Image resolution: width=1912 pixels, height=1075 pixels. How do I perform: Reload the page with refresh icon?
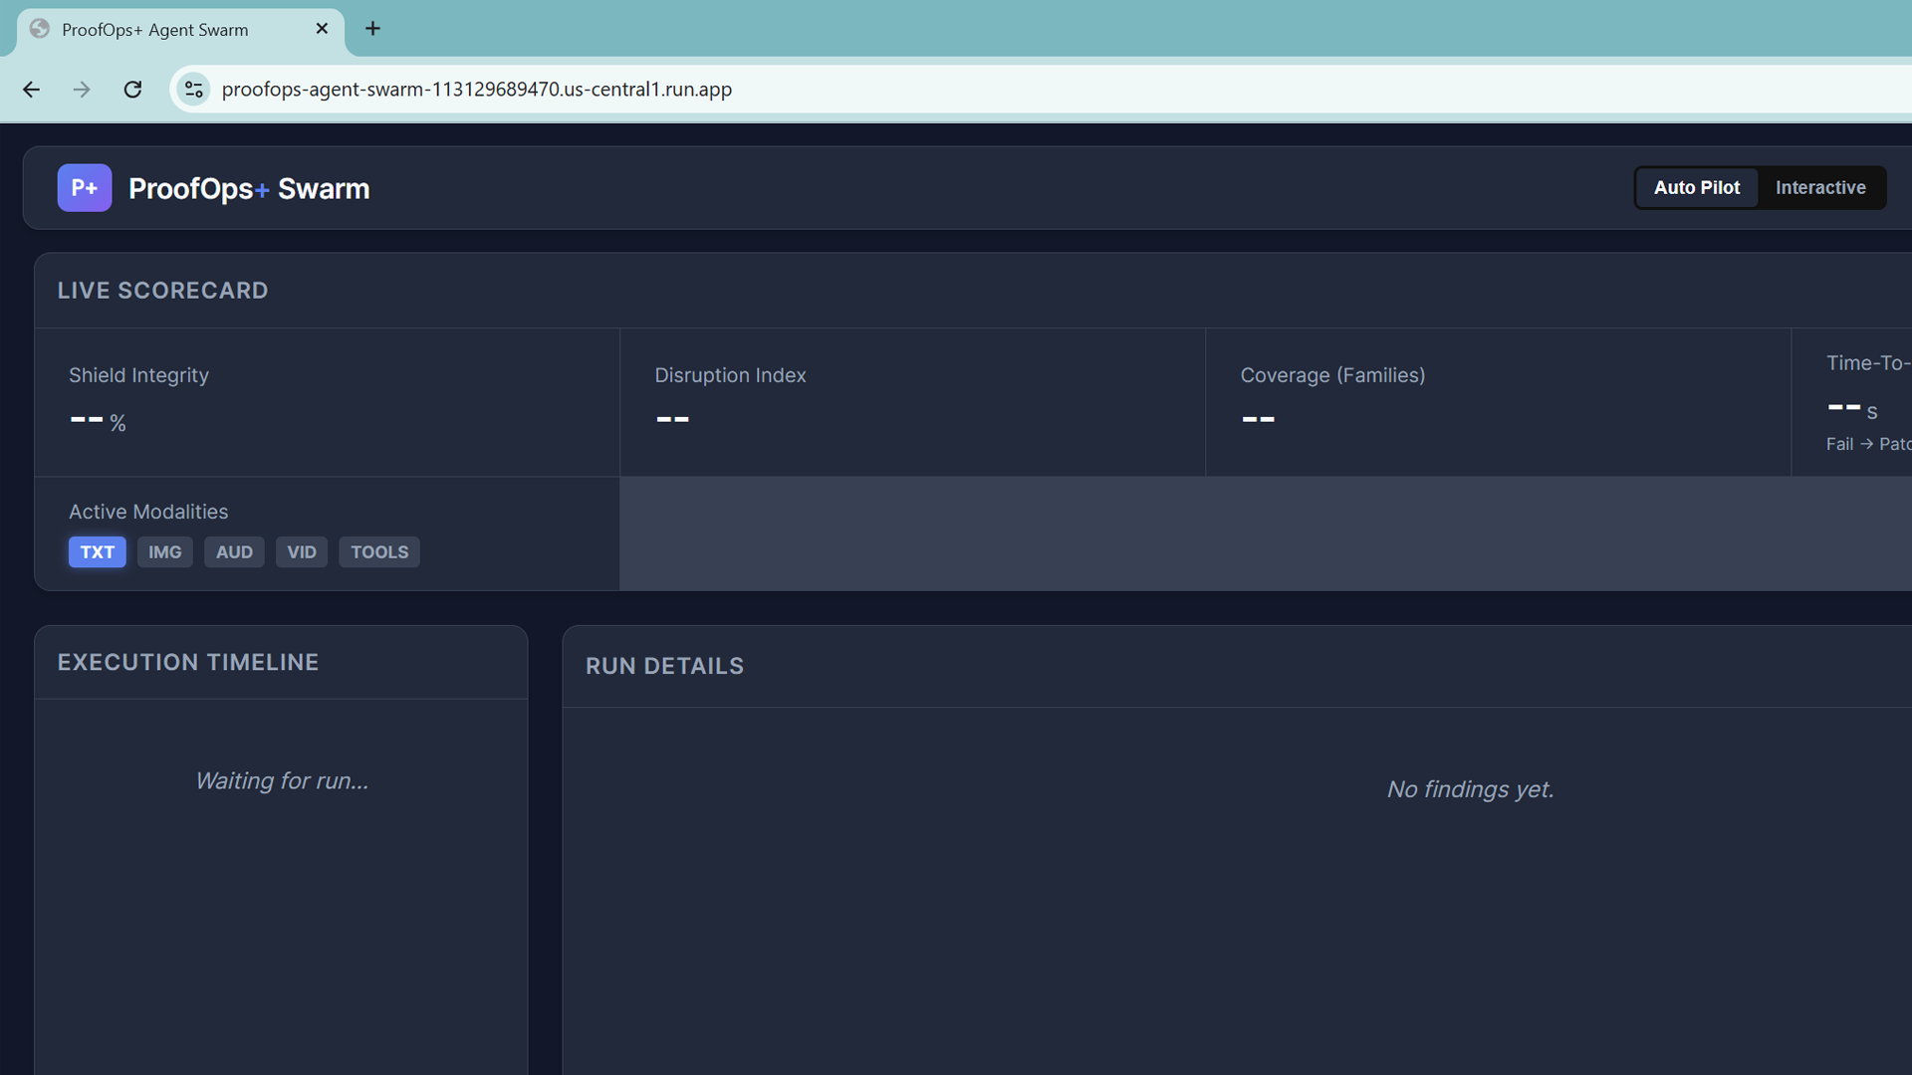coord(132,90)
